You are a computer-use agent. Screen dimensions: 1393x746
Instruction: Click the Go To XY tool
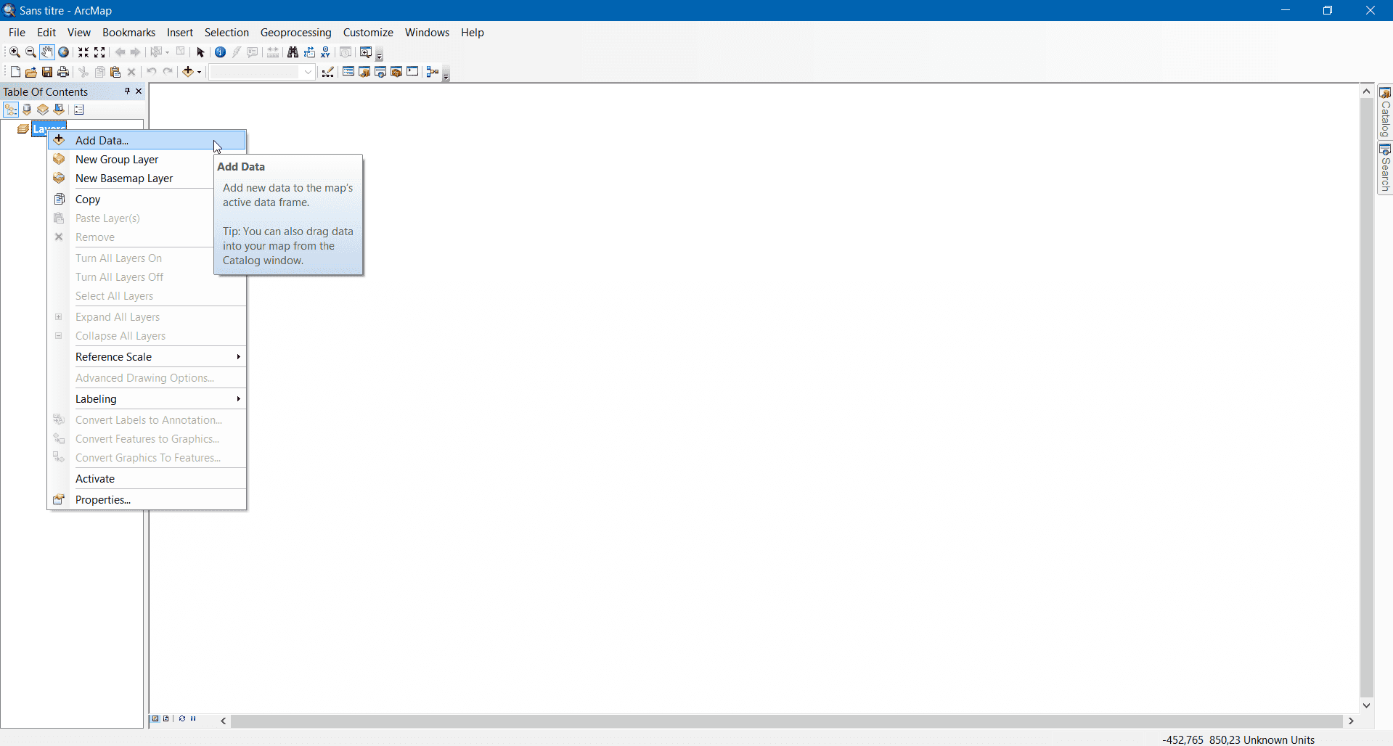(325, 52)
